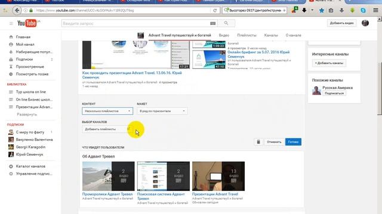Delete section using the trash icon
Image resolution: width=382 pixels, height=214 pixels.
click(258, 141)
